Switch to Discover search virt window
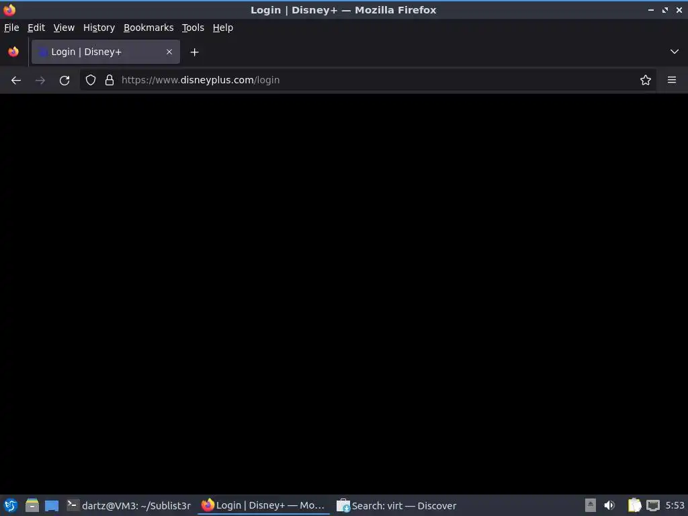Viewport: 688px width, 516px height. 396,505
